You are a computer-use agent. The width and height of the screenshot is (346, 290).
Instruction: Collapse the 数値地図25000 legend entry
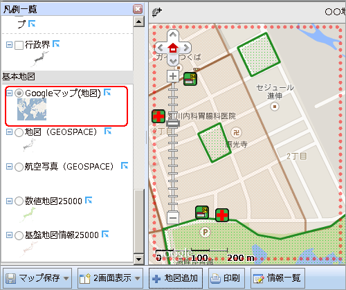9,201
